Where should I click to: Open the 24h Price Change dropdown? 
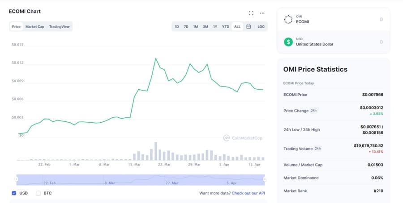(313, 110)
